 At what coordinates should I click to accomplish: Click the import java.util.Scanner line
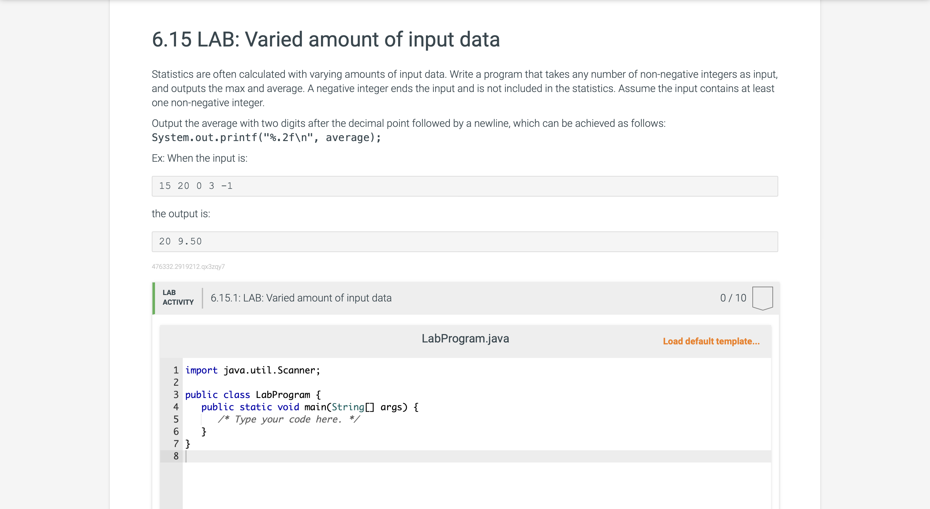[x=253, y=370]
